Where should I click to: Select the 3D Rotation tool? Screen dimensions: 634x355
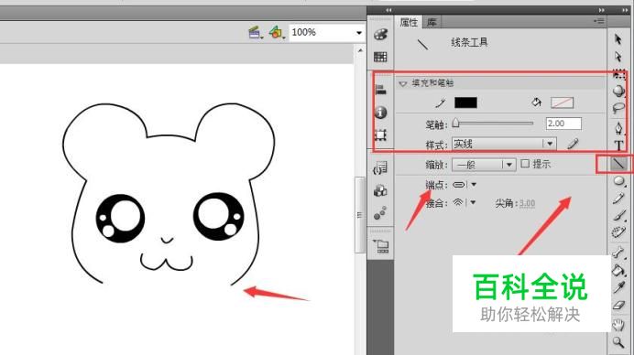(618, 91)
